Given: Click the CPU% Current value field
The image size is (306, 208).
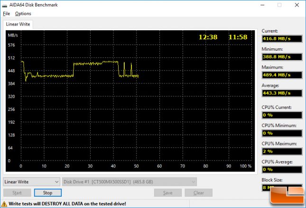Looking at the screenshot, I should tap(282, 115).
